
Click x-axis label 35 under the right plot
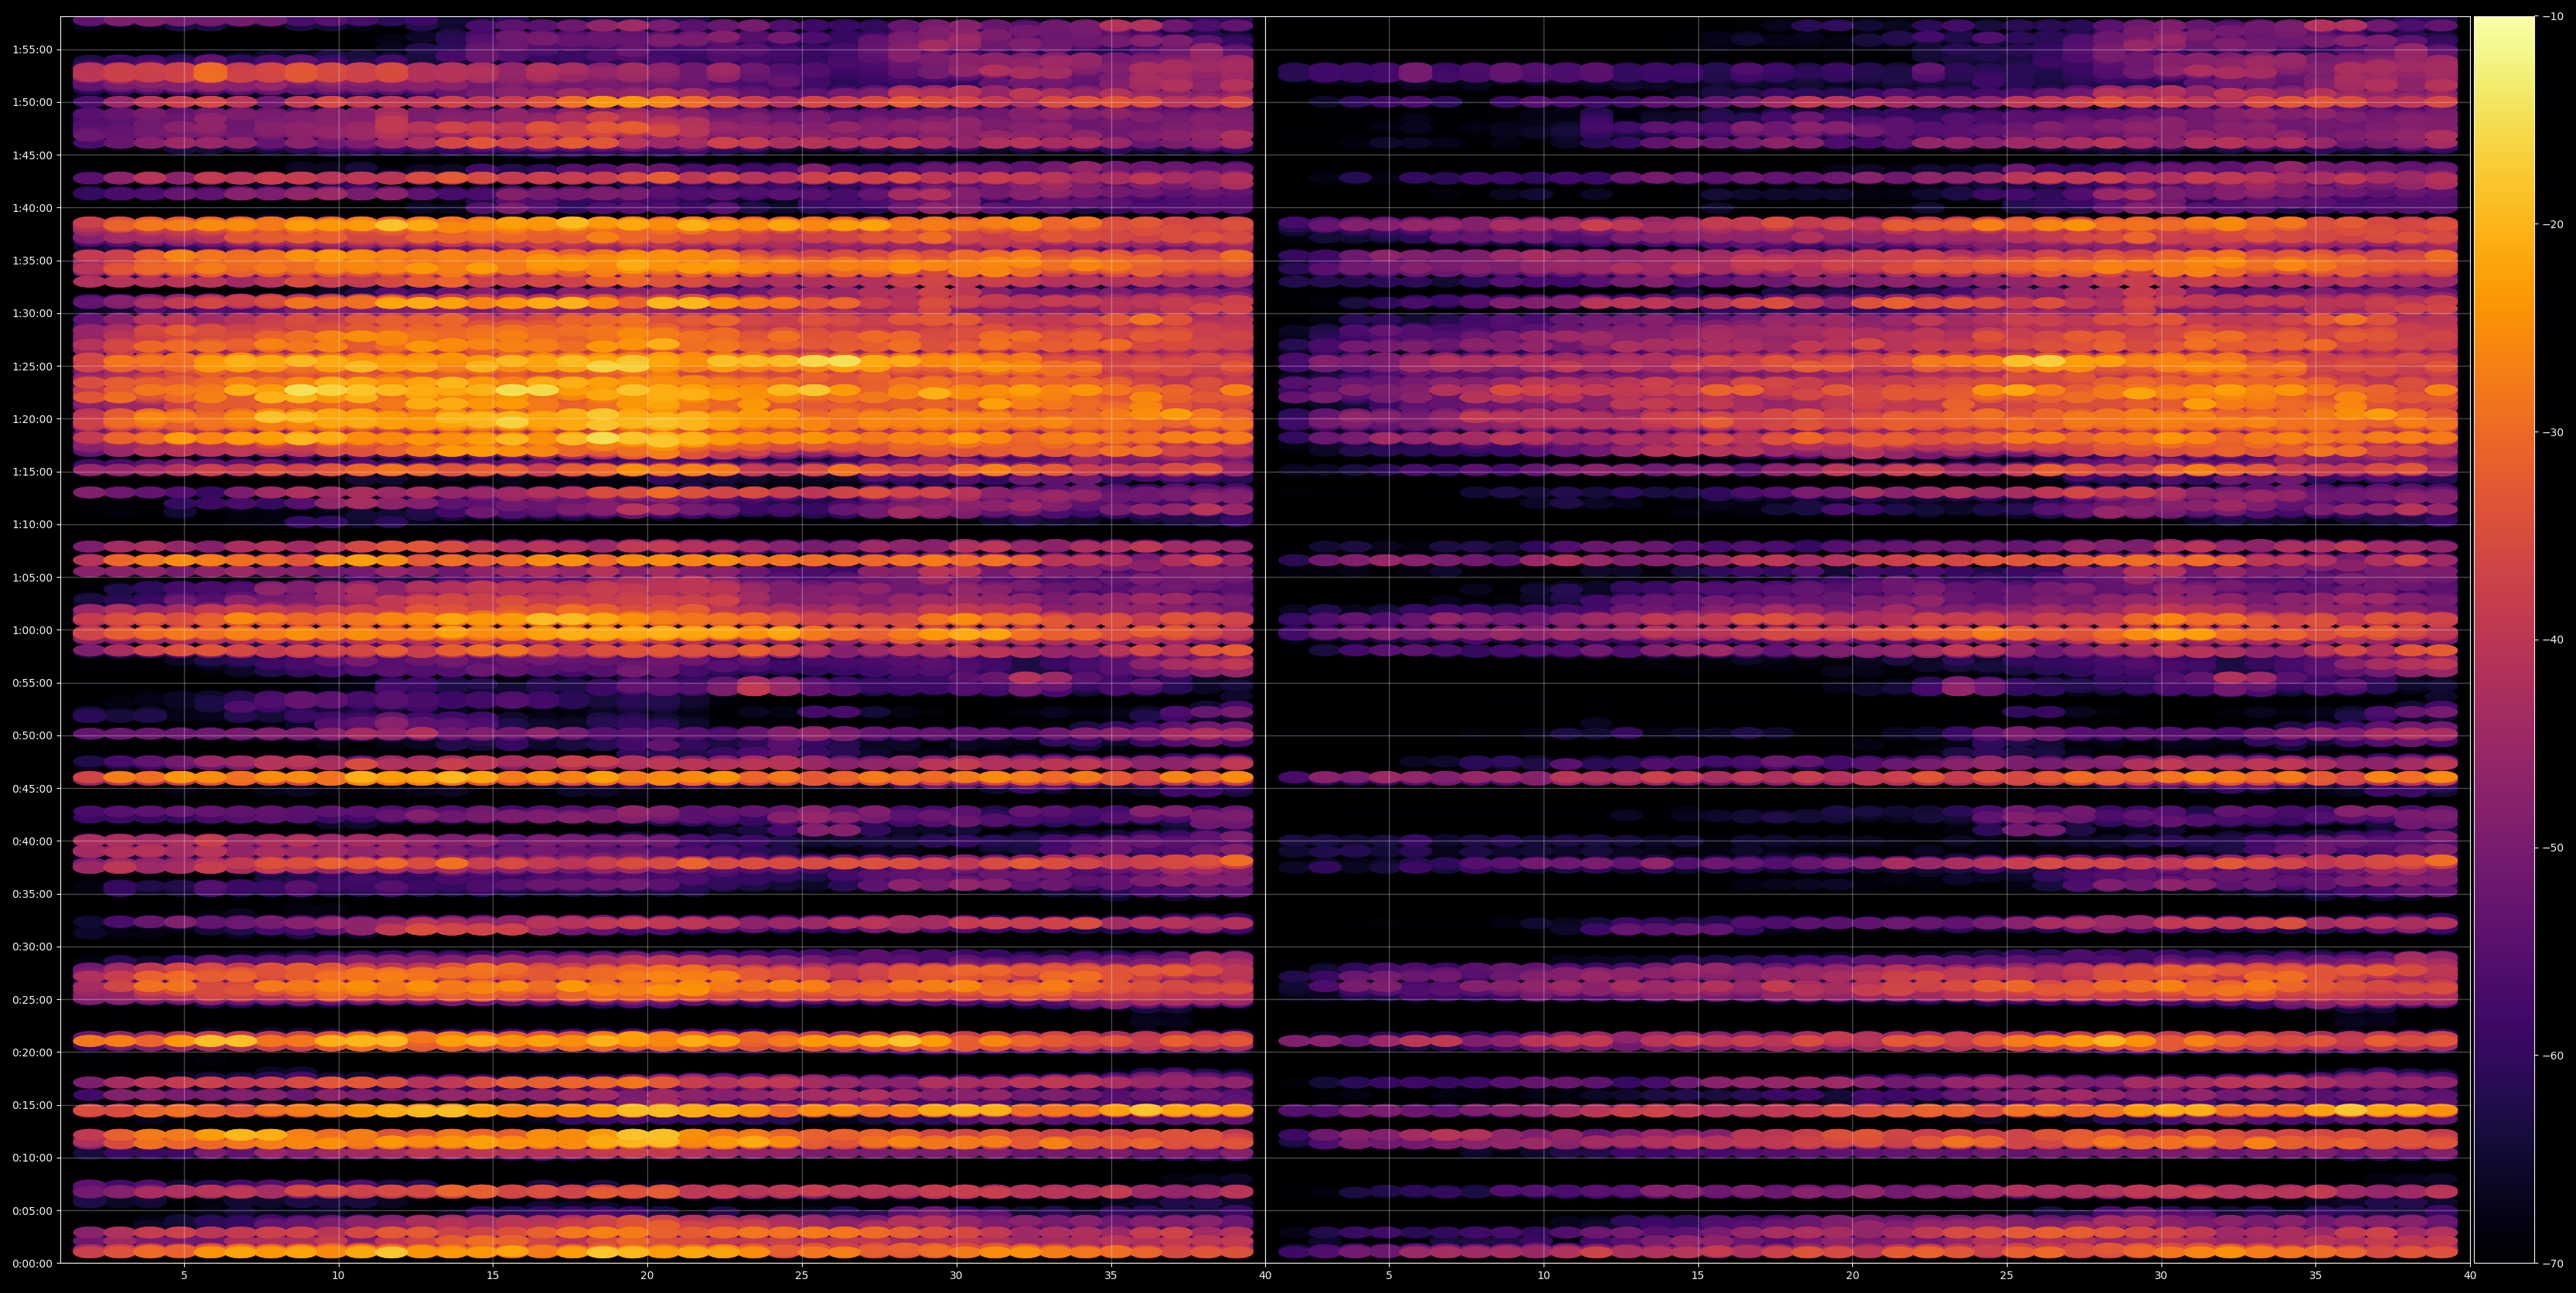[x=2316, y=1276]
